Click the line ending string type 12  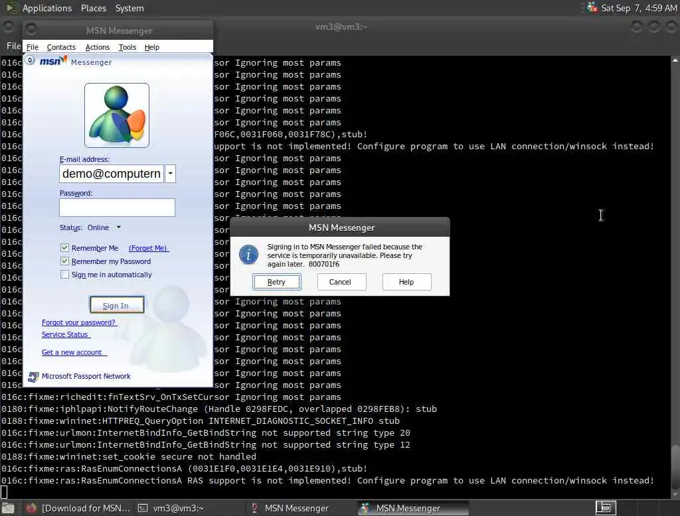(x=205, y=444)
